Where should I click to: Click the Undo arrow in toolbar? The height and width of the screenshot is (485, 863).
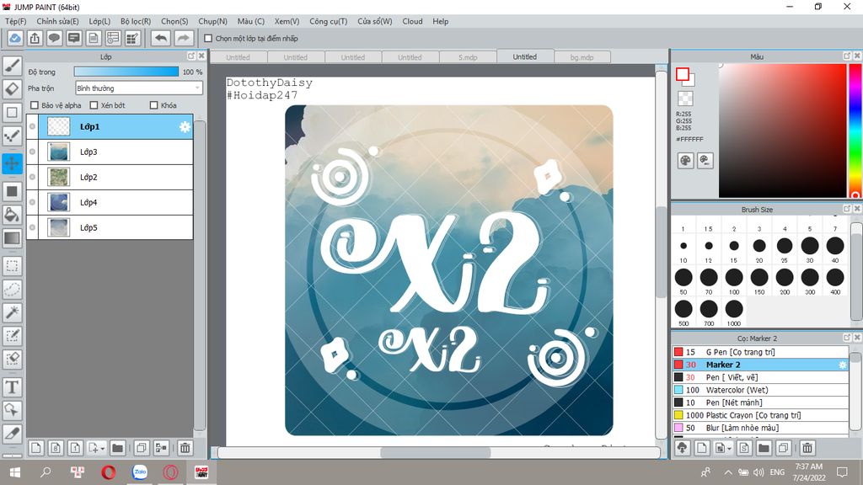[x=161, y=39]
